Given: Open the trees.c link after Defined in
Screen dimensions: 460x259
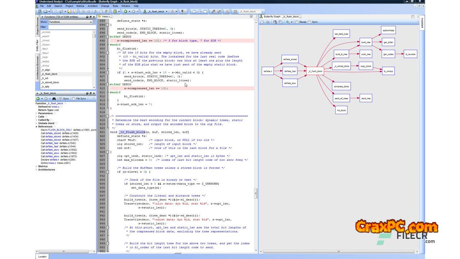Looking at the screenshot, I should pos(55,107).
